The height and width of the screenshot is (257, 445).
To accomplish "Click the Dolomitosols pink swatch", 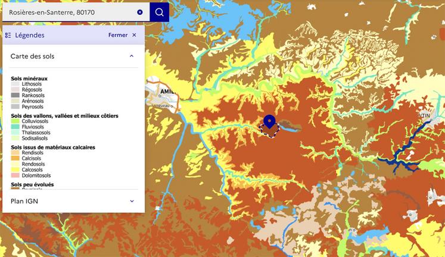I will pyautogui.click(x=15, y=175).
